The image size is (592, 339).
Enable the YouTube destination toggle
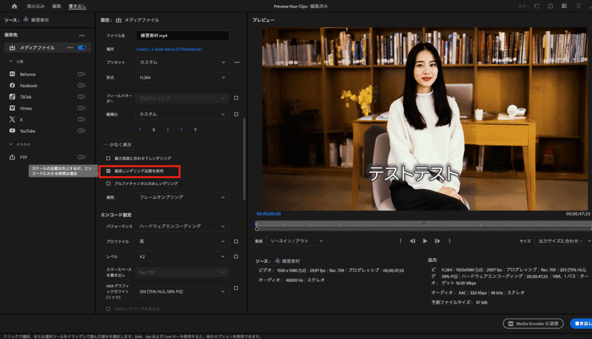(82, 131)
